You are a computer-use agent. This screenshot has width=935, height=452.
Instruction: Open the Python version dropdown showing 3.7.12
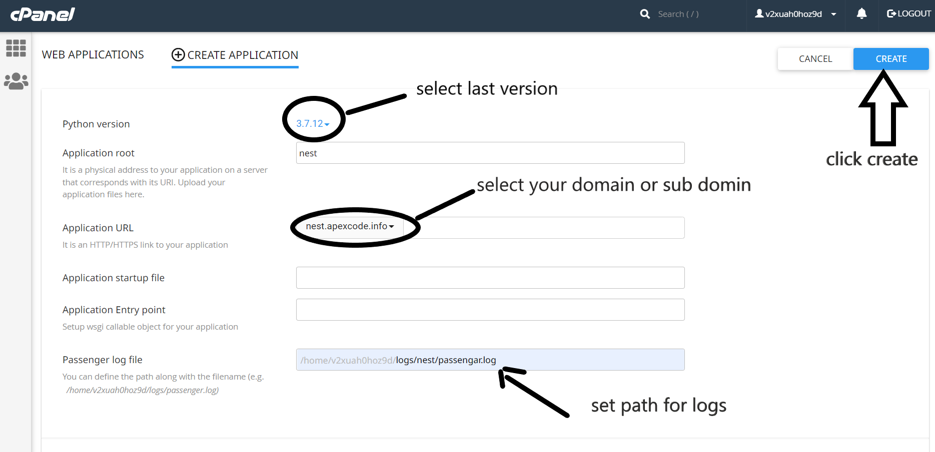[x=312, y=123]
